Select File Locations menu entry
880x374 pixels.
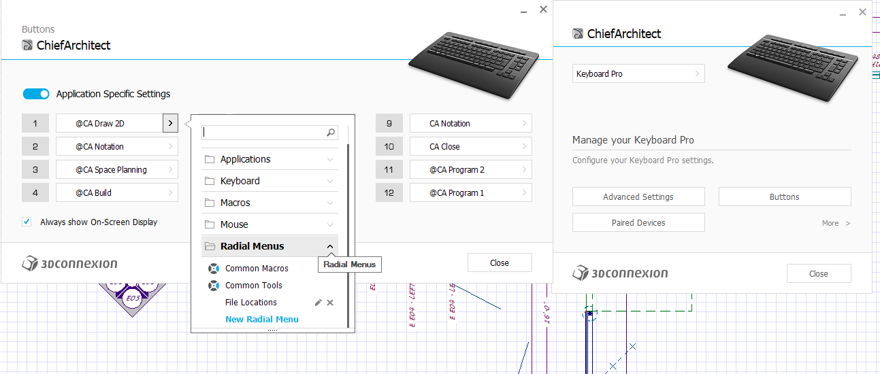pyautogui.click(x=251, y=303)
